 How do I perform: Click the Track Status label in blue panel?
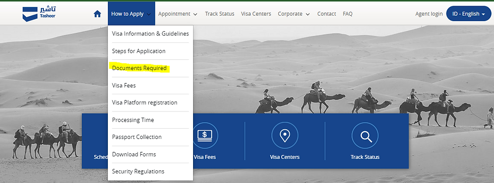(365, 157)
